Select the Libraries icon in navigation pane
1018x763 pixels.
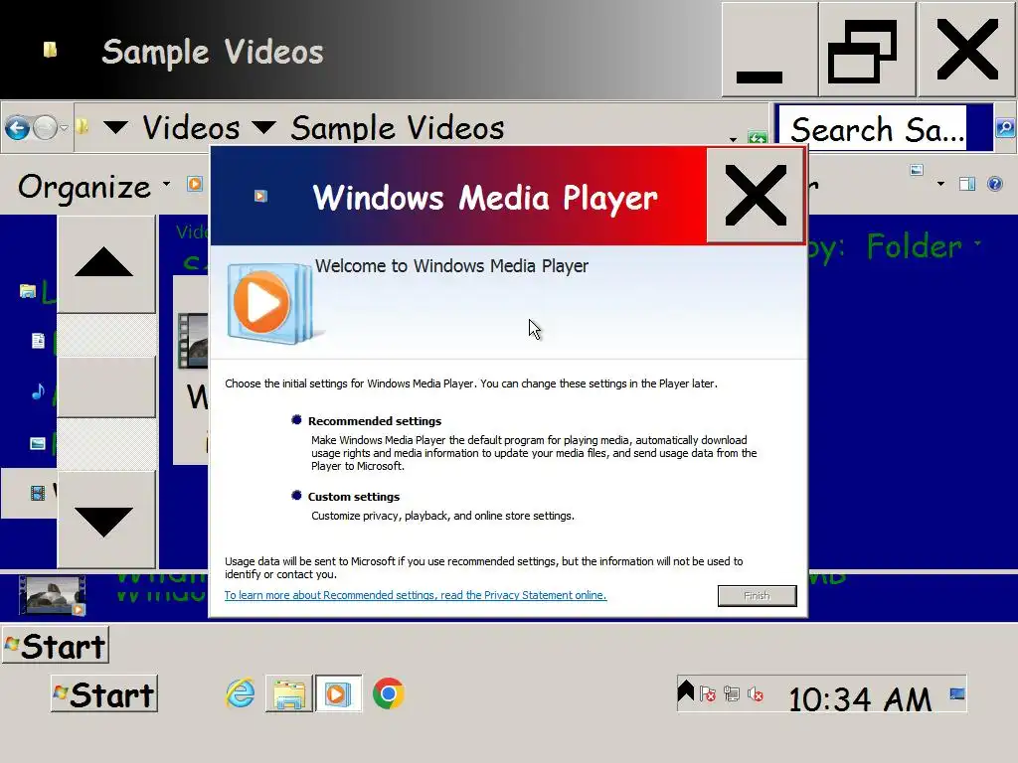pos(28,291)
